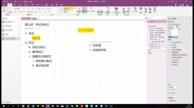
Task: Click the create summary page button
Action: point(172,93)
